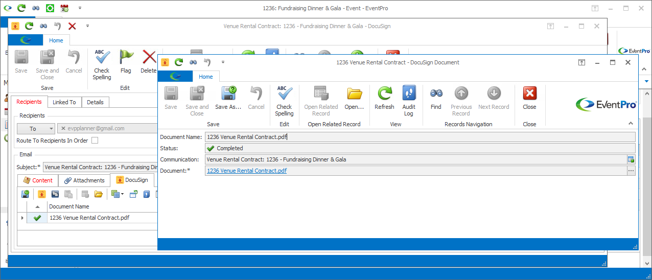Screen dimensions: 652x280
Task: Click EventPro application button in DocuSign Document window
Action: pos(175,77)
